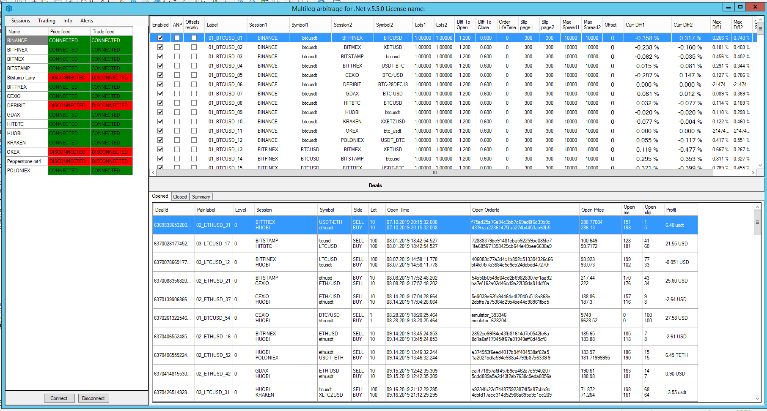Click the grid horizontal scrollbar left arrow
This screenshot has height=411, width=767.
[153, 173]
